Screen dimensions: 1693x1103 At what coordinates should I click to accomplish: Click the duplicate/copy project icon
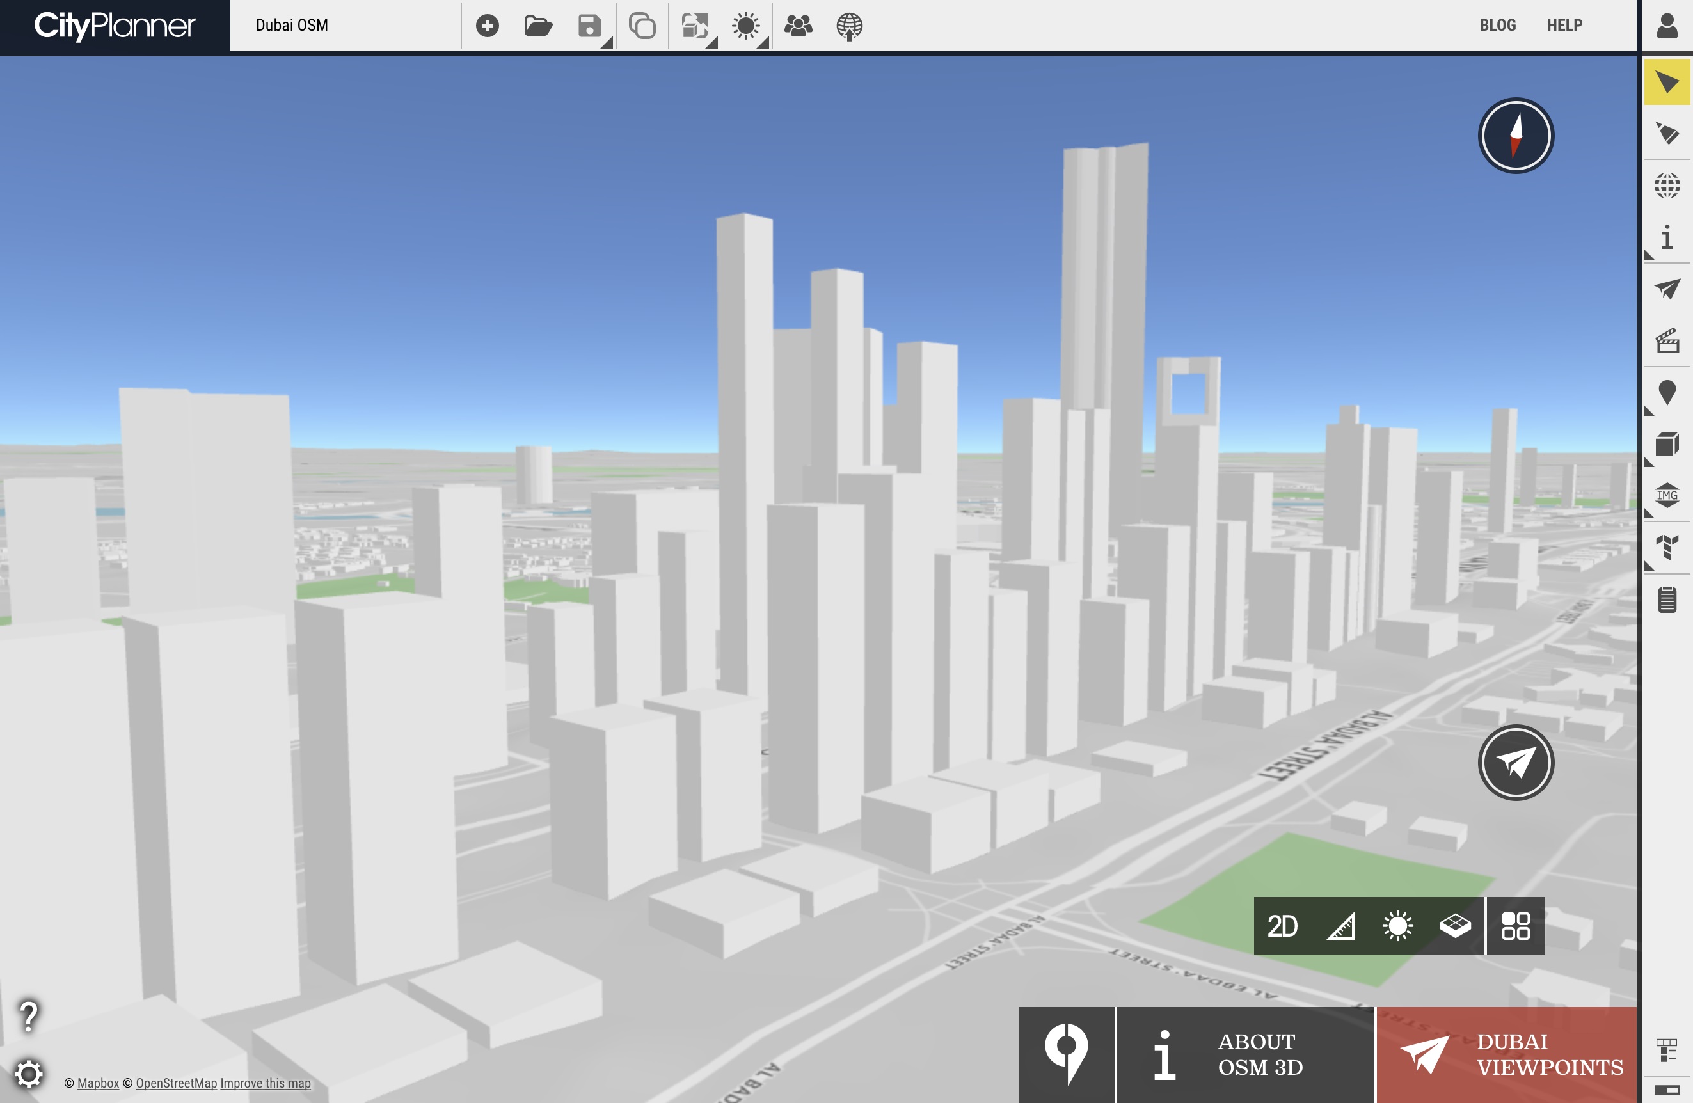[x=642, y=26]
